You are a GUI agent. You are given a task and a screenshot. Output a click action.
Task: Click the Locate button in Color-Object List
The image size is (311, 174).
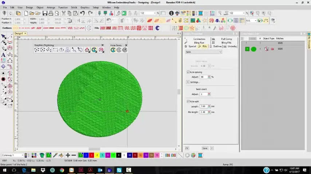[252, 38]
